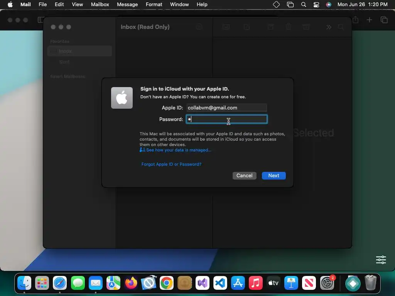Open the App Store from the Dock
This screenshot has width=395, height=296.
point(238,283)
